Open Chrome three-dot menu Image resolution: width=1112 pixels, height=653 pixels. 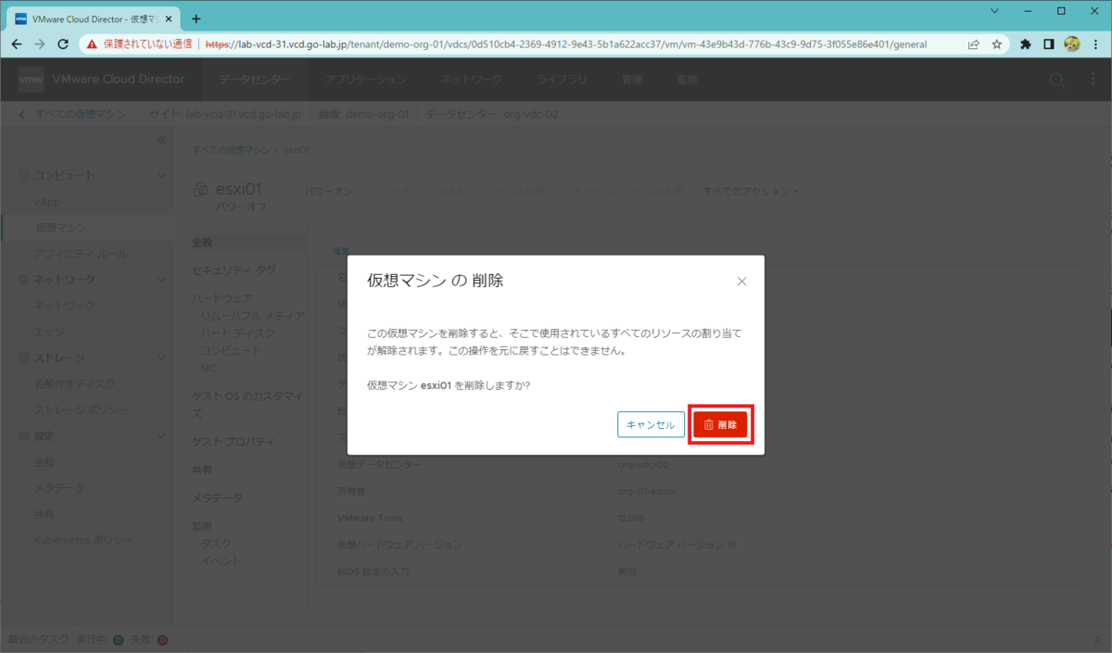point(1095,44)
